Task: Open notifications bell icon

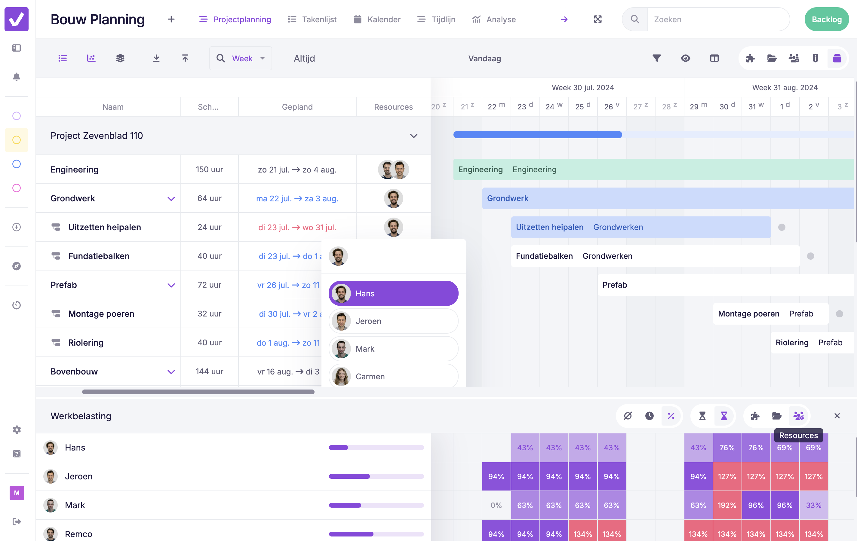Action: 16,77
